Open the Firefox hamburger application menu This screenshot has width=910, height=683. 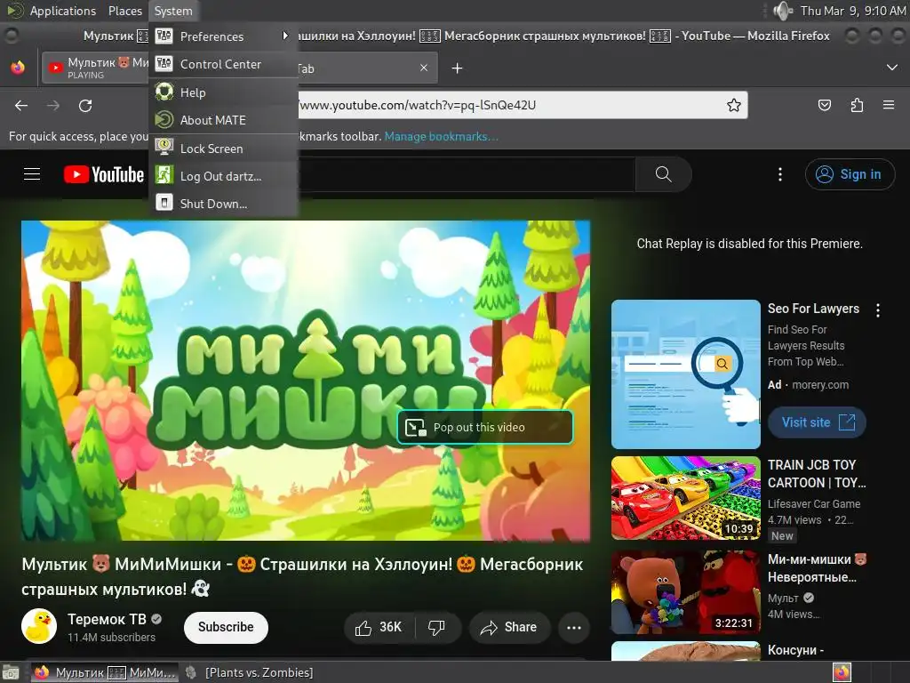[889, 105]
